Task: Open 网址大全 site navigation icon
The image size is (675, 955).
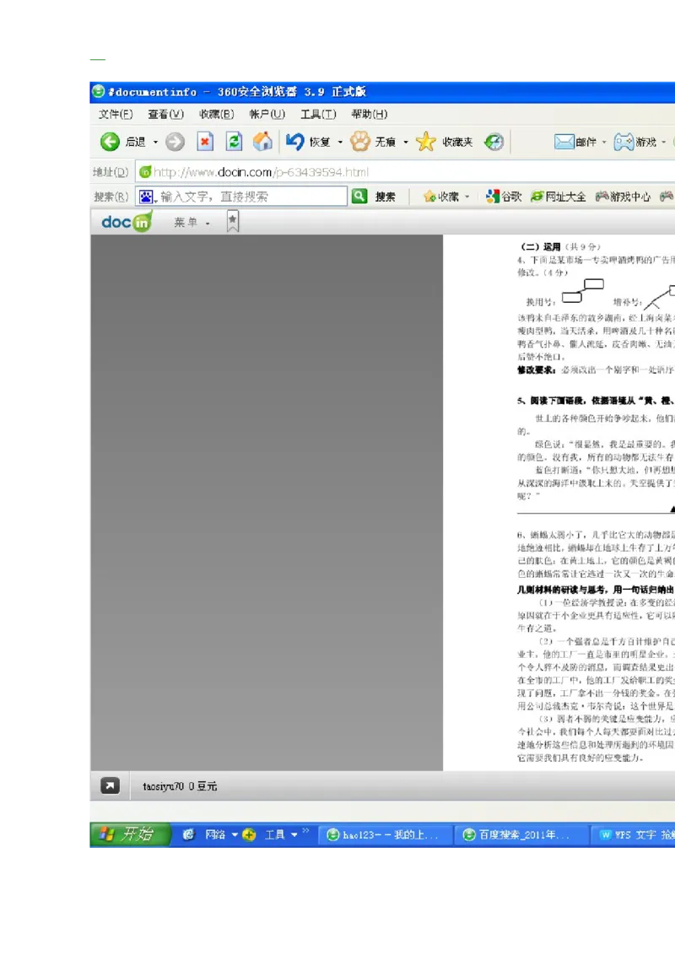Action: [537, 196]
